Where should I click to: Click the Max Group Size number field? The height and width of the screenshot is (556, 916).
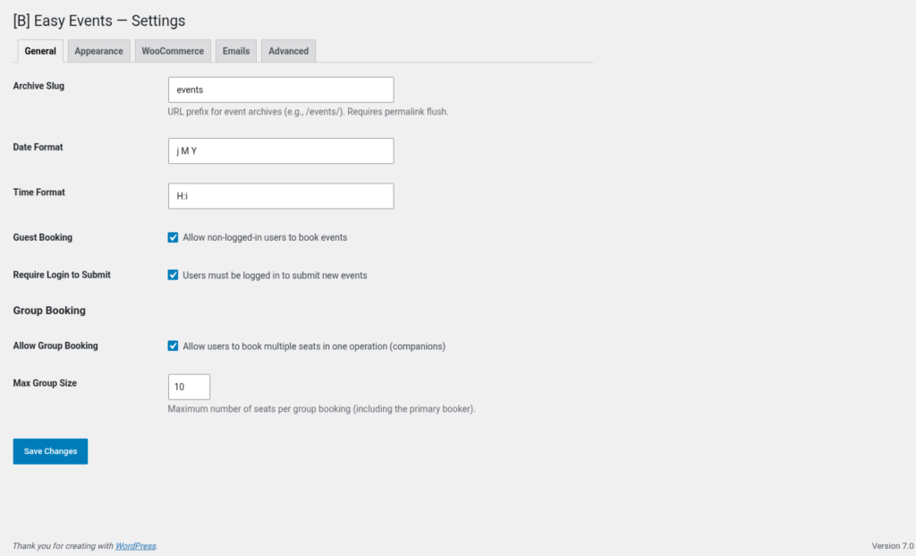189,387
